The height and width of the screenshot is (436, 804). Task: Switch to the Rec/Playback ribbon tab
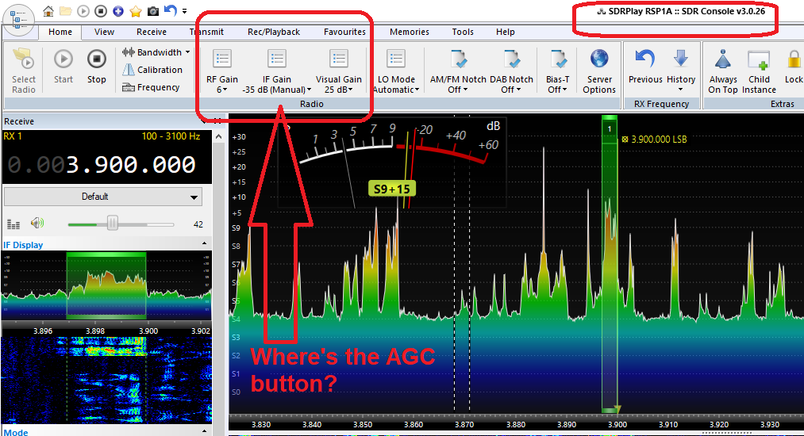click(x=274, y=32)
